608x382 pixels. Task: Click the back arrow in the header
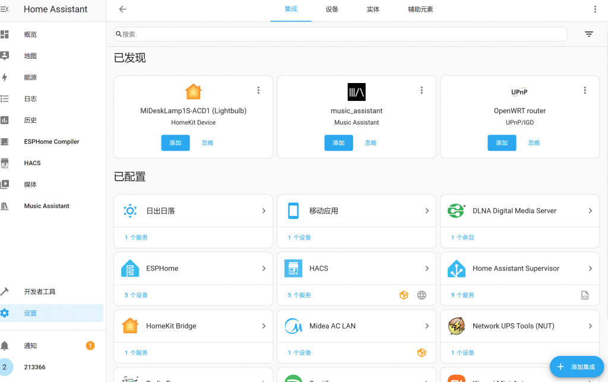point(122,9)
